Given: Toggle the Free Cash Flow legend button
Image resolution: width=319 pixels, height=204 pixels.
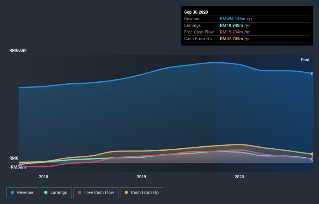Looking at the screenshot, I should click(96, 193).
